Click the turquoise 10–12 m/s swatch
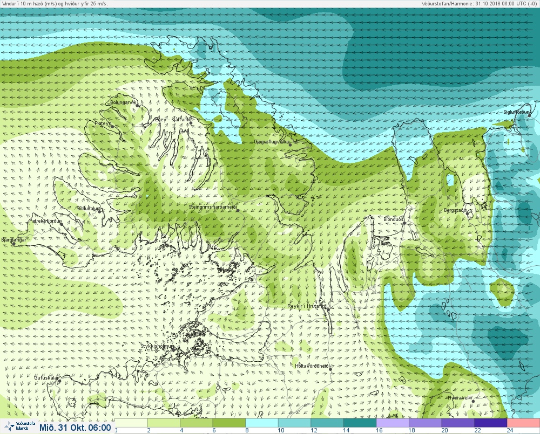This screenshot has width=540, height=434. coord(294,423)
